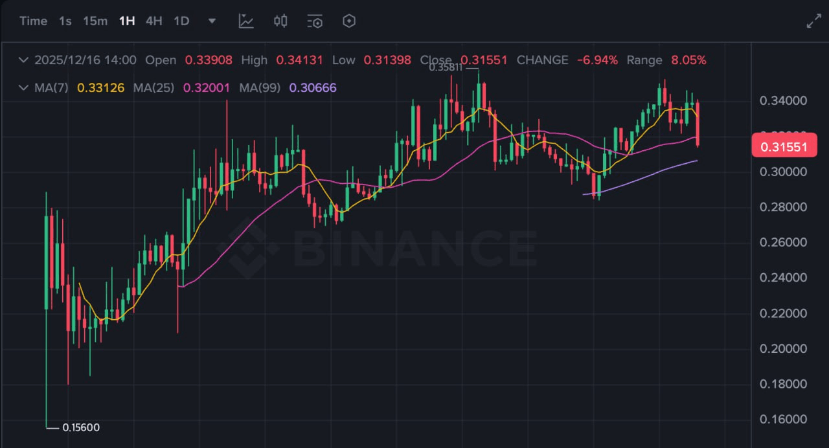
Task: Expand the chart to fullscreen
Action: coord(813,21)
